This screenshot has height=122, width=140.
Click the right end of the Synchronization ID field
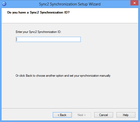tap(79, 39)
